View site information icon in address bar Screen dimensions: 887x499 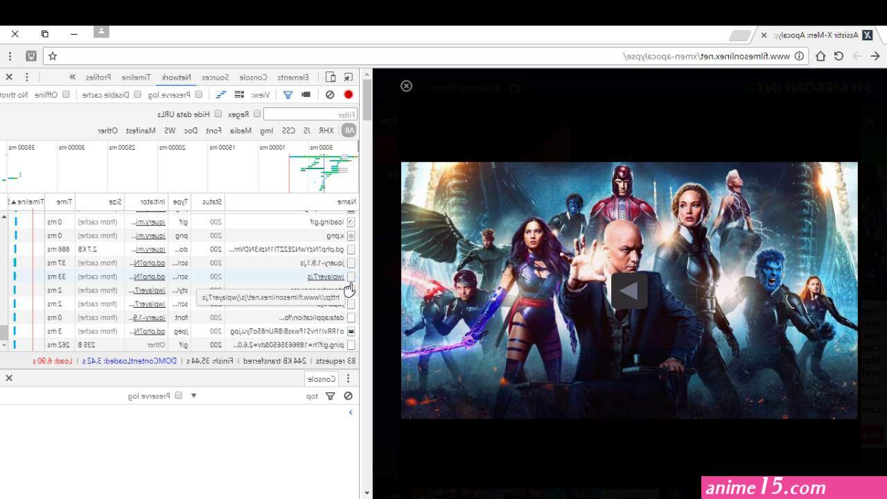click(x=799, y=56)
